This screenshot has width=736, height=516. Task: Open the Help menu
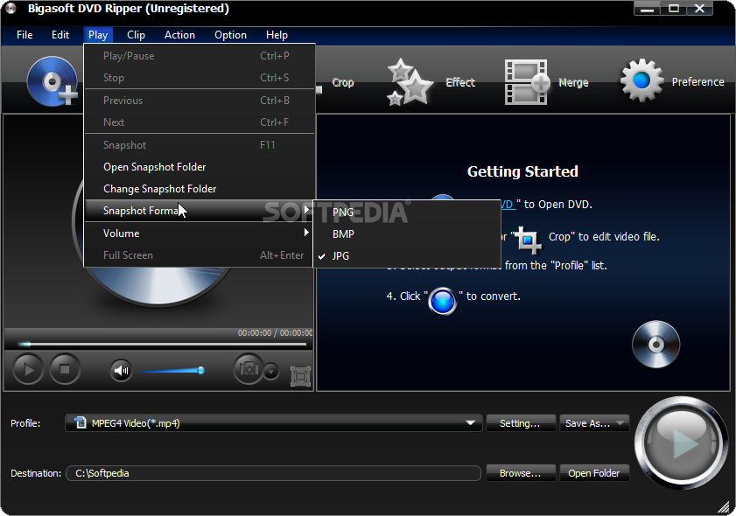pos(277,35)
